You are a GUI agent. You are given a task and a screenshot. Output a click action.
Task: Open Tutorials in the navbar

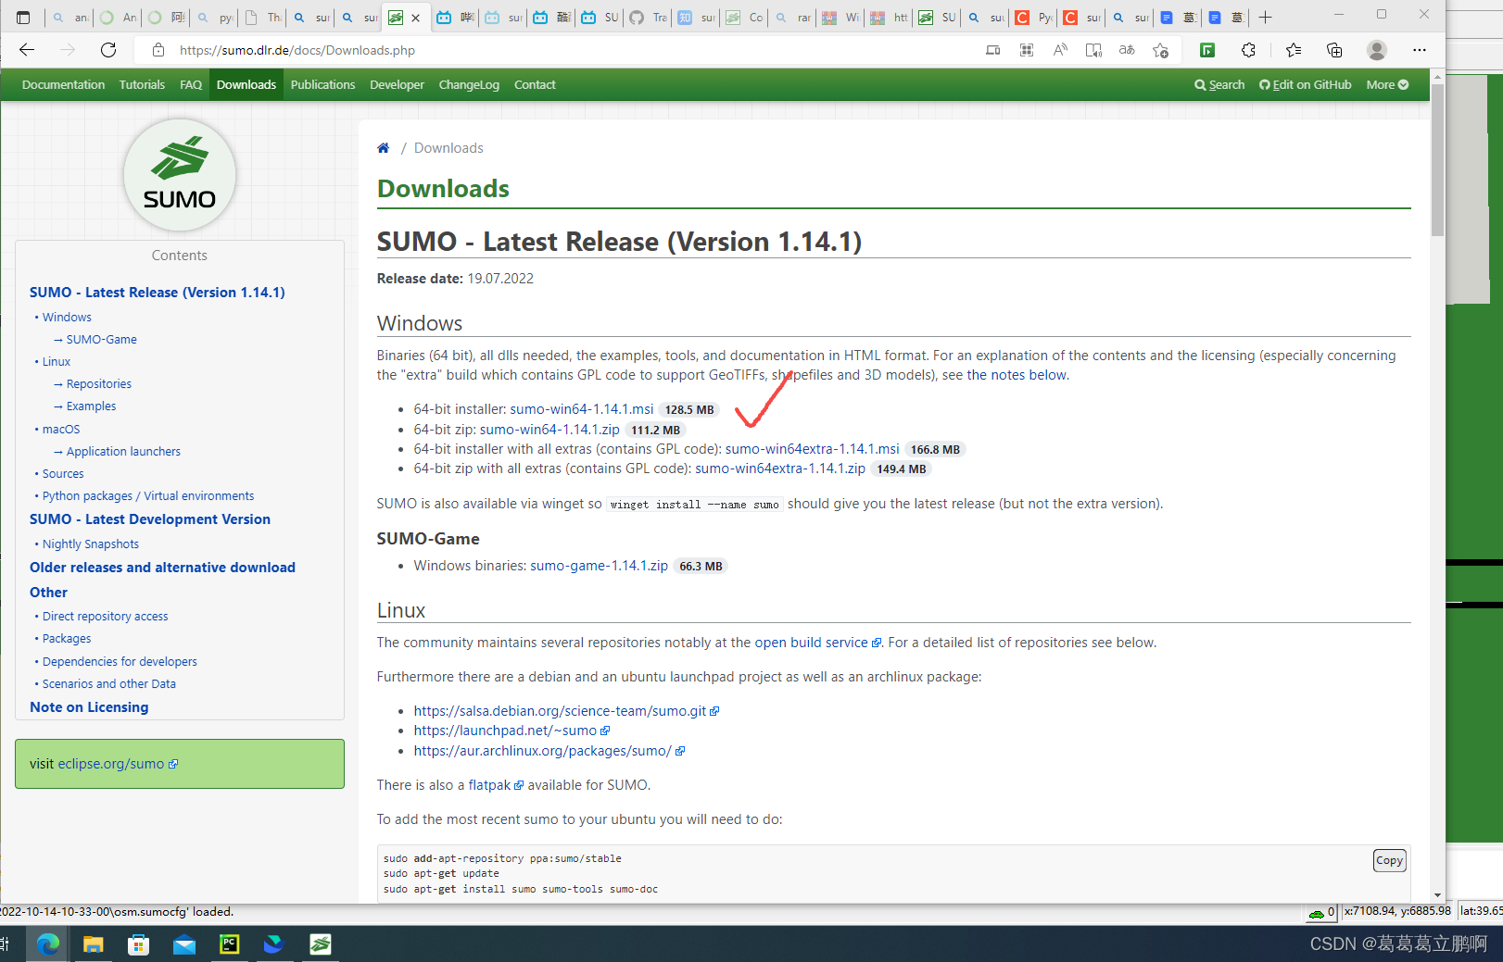click(x=142, y=84)
